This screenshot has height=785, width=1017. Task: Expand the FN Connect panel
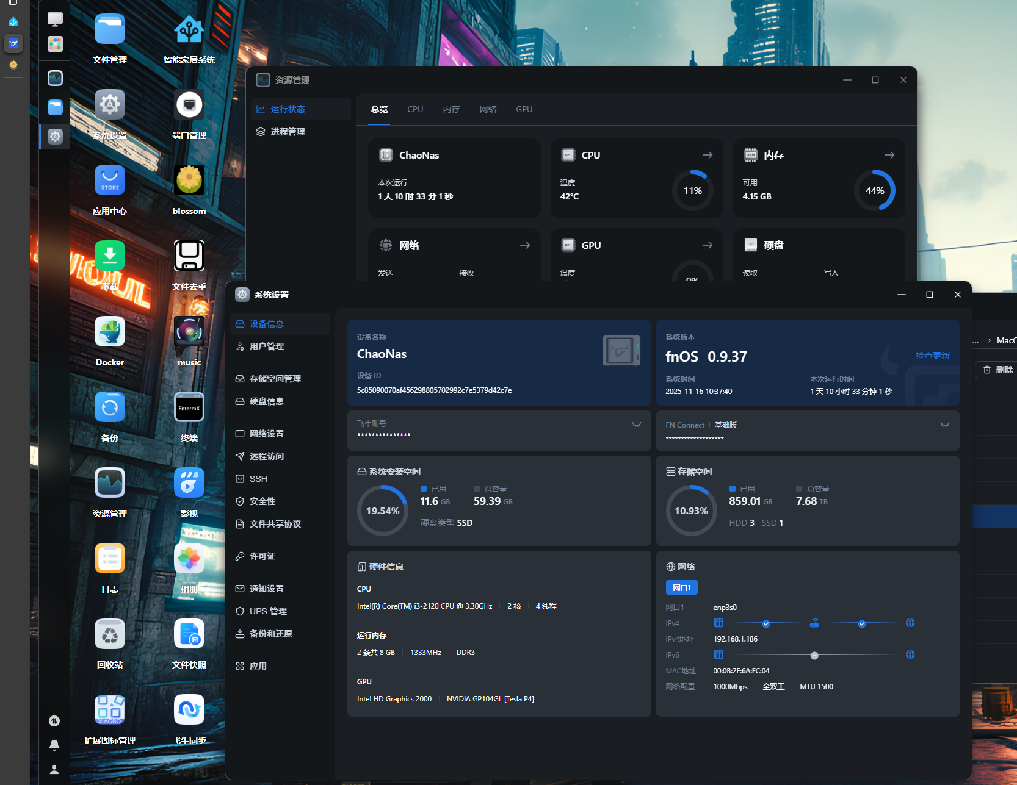(x=944, y=425)
